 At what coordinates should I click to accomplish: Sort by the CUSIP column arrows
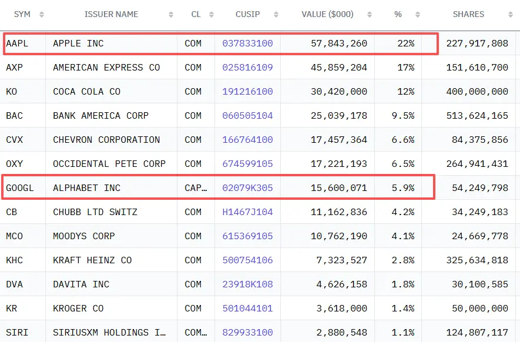click(x=276, y=15)
